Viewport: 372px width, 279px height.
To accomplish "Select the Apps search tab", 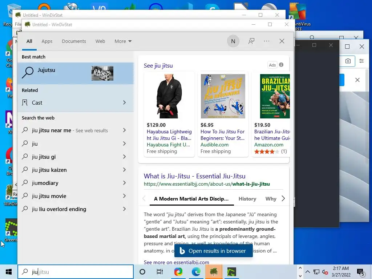I will click(47, 41).
